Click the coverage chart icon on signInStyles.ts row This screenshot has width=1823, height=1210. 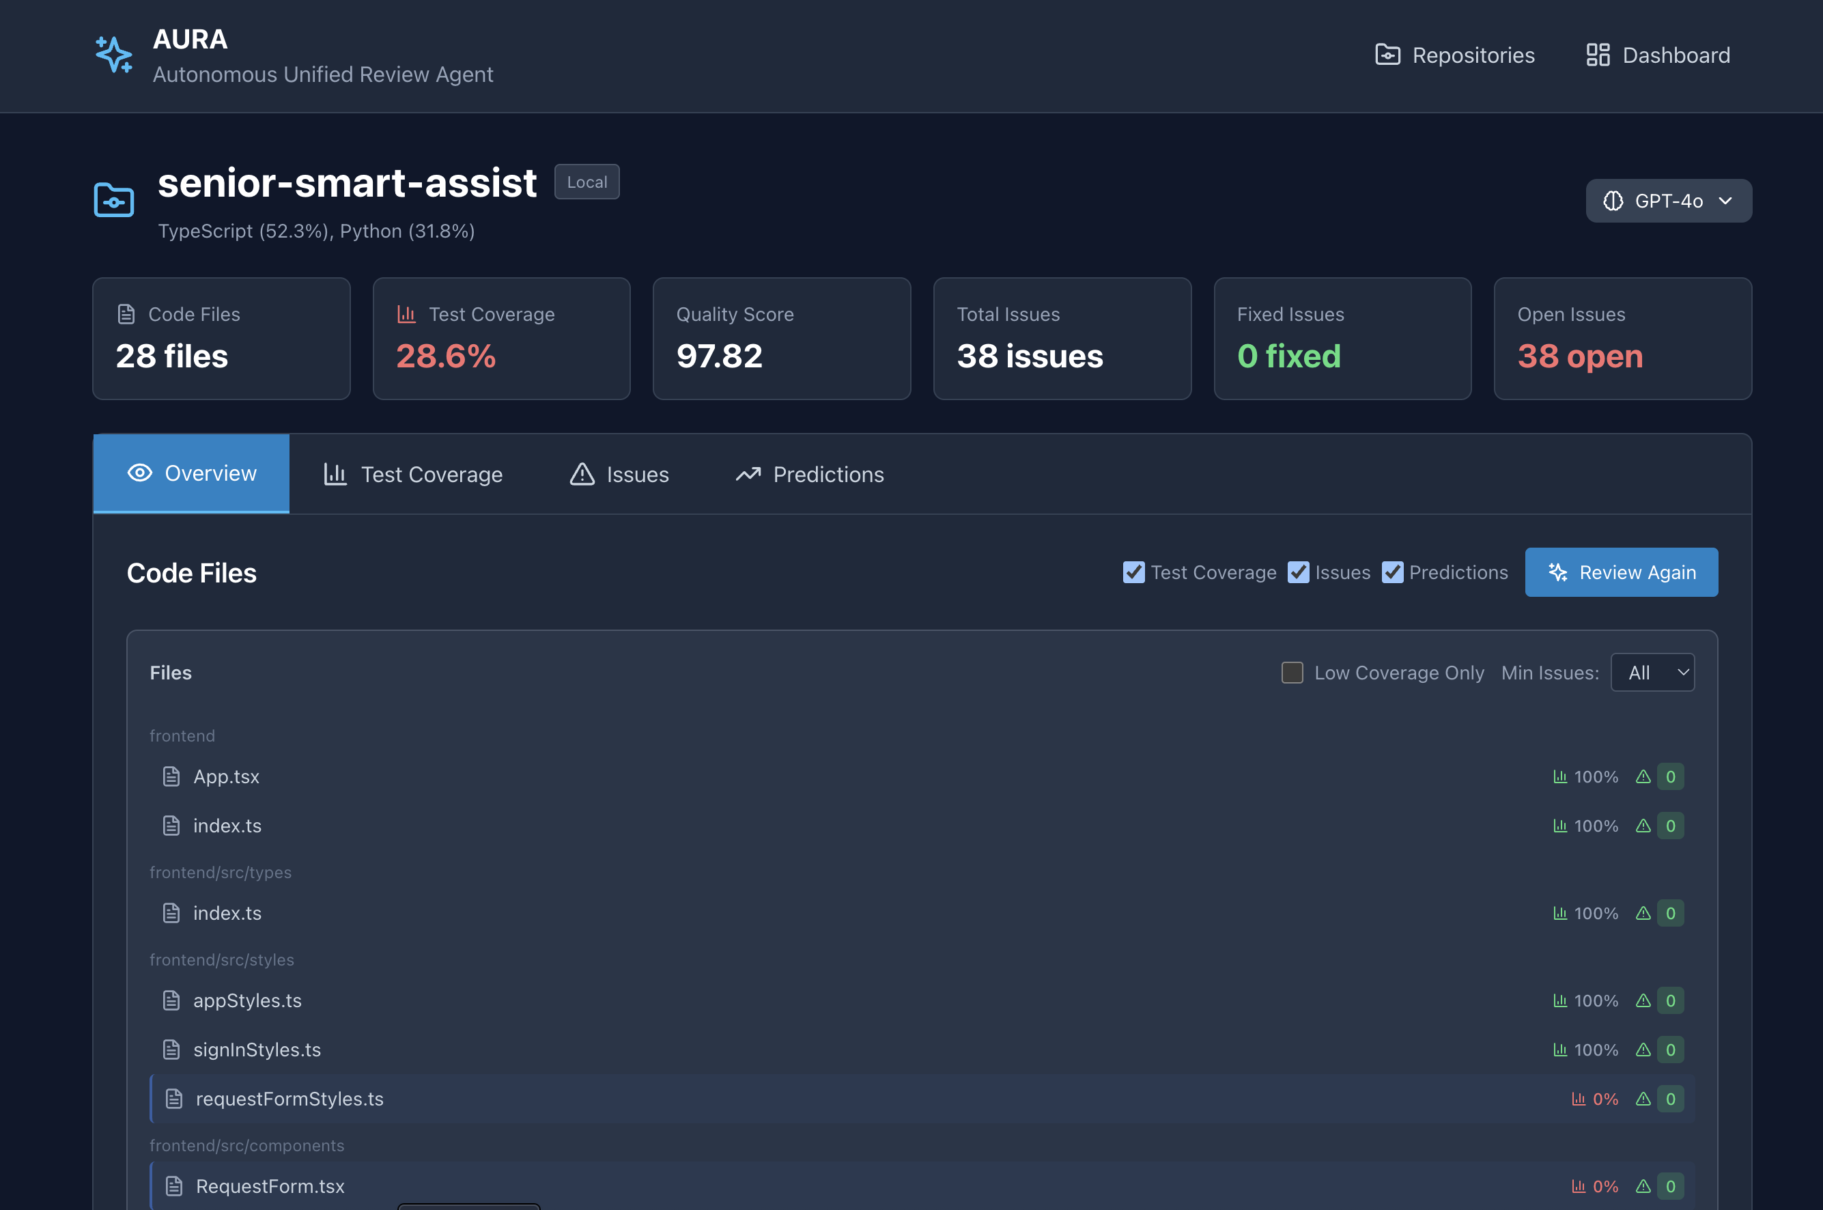(1560, 1050)
